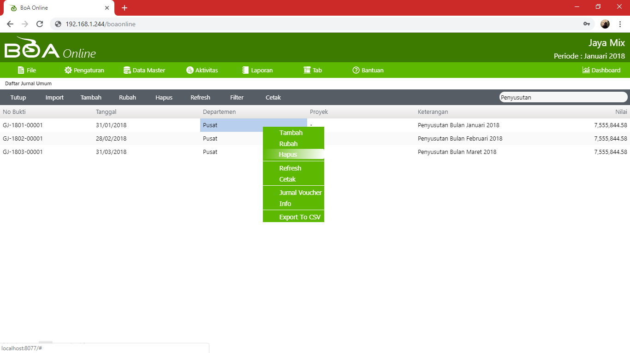
Task: Choose Jurnal Voucher from context menu
Action: tap(300, 193)
